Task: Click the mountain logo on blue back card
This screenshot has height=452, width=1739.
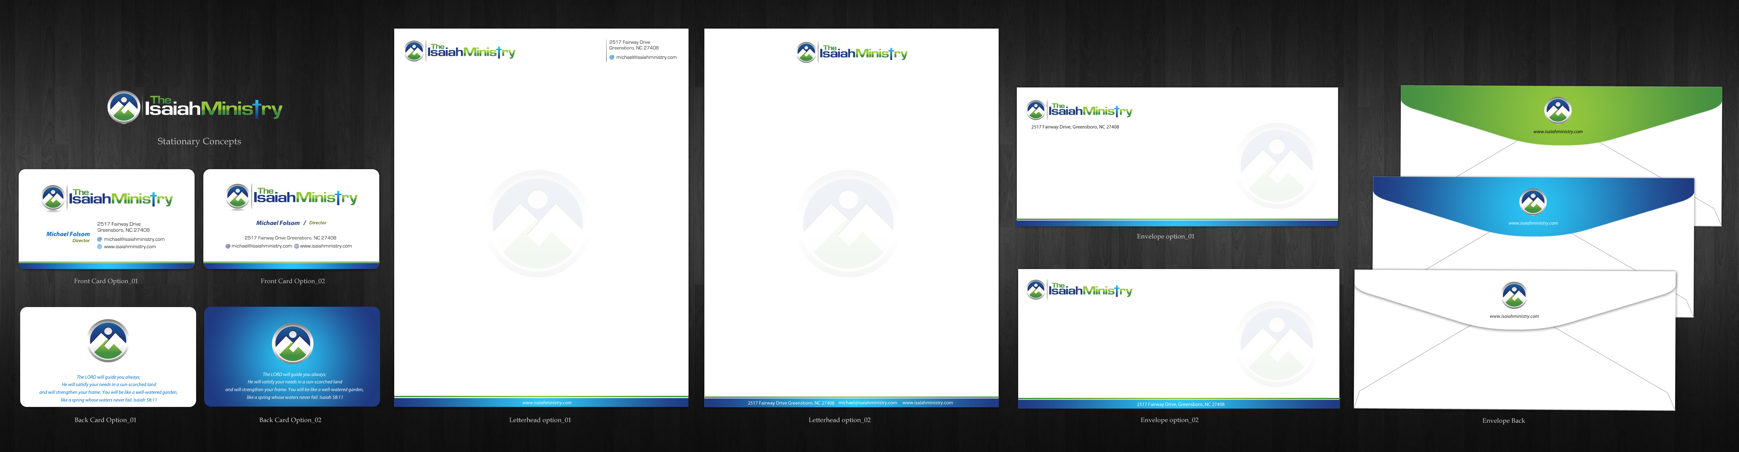Action: (x=292, y=343)
